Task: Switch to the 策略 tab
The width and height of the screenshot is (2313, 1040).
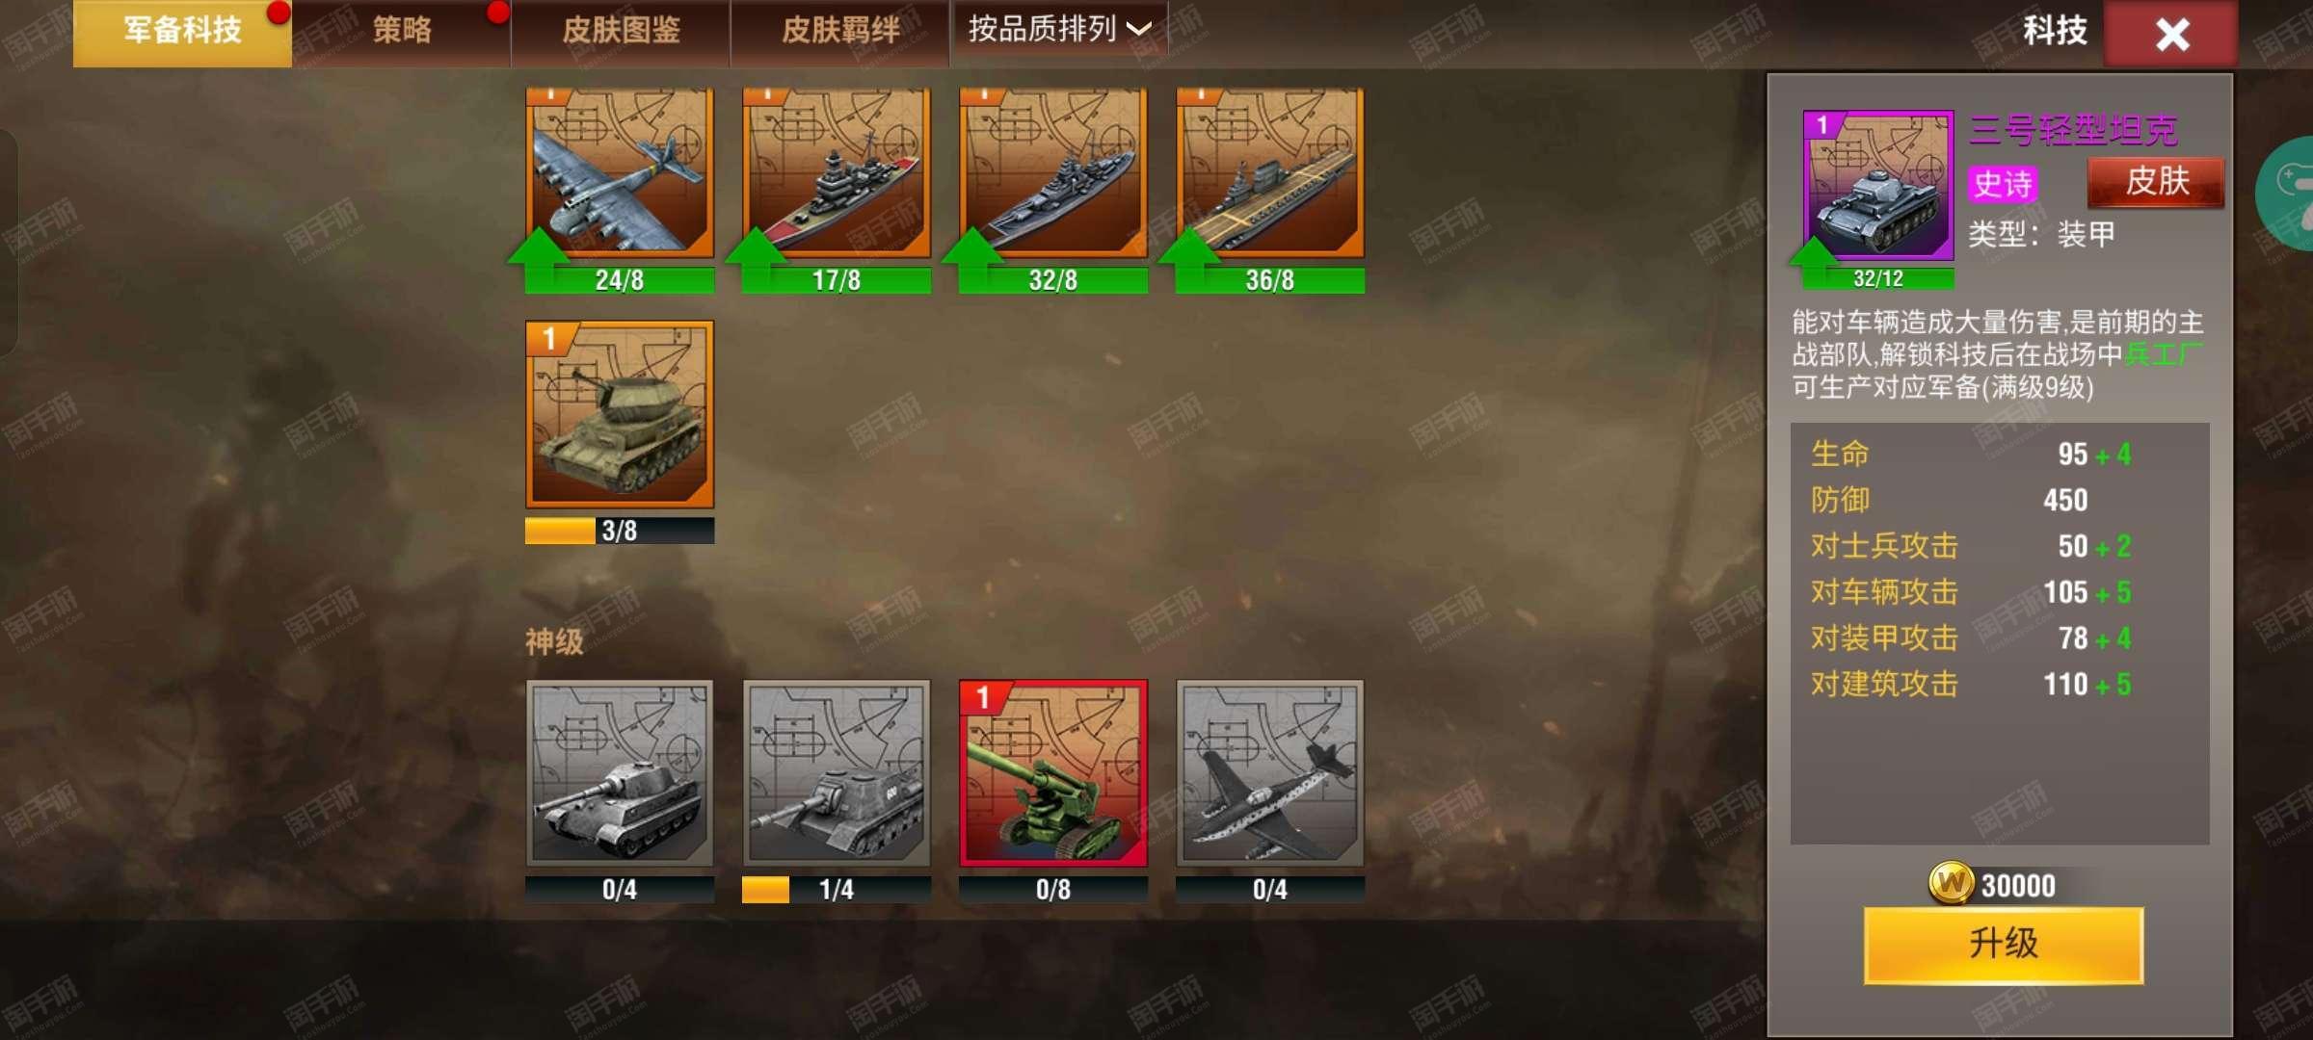Action: (x=402, y=31)
